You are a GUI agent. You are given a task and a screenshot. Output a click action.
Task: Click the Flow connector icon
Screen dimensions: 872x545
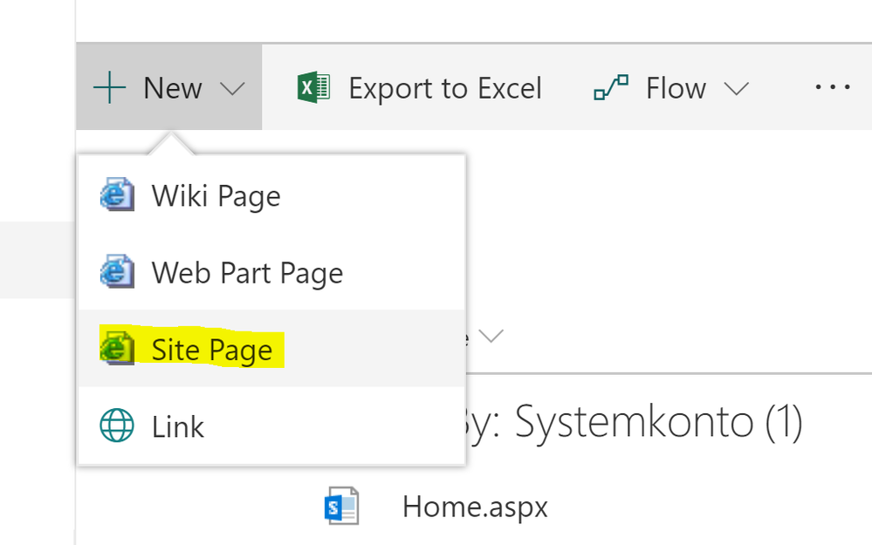click(x=611, y=88)
